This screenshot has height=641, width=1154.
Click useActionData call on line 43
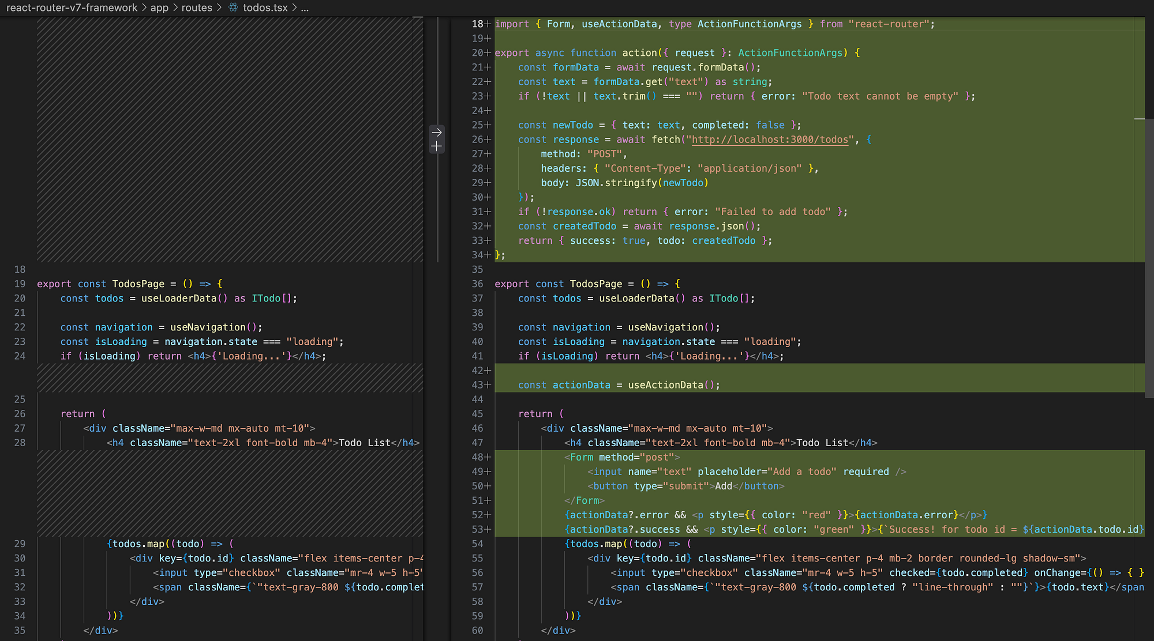click(x=665, y=385)
